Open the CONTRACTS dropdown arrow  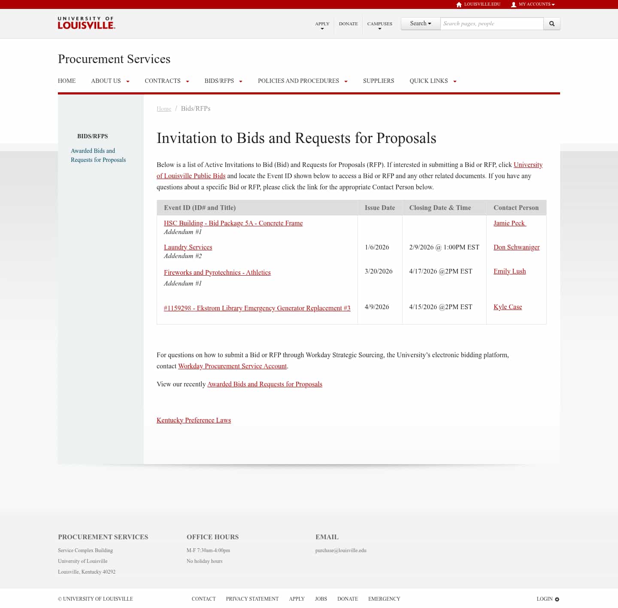tap(187, 81)
